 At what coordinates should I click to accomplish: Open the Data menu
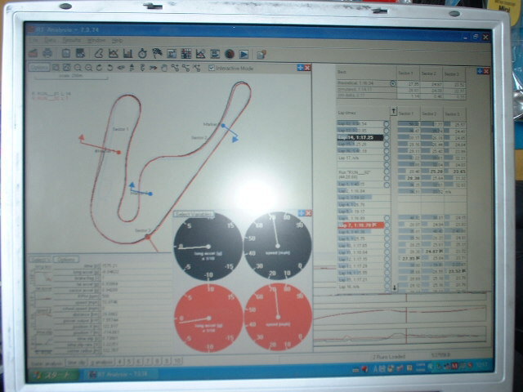pyautogui.click(x=51, y=40)
